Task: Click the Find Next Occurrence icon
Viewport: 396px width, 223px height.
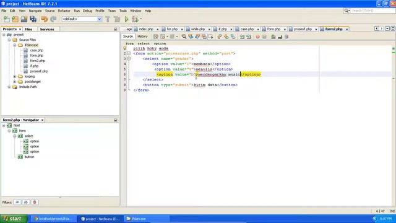Action: tap(197, 37)
